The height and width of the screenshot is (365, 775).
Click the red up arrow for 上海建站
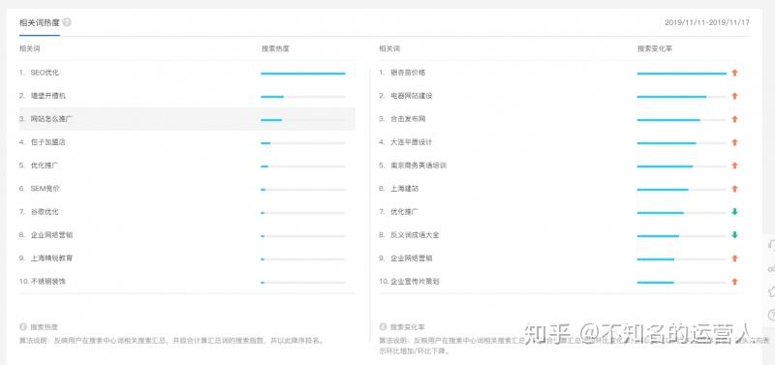(734, 189)
